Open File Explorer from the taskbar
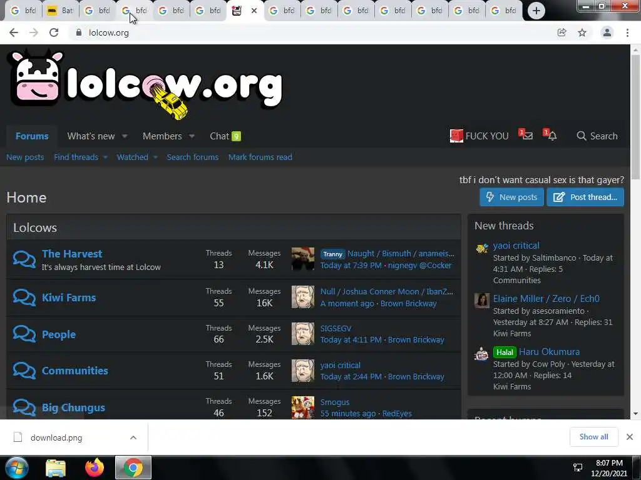Viewport: 641px width, 480px height. 56,467
